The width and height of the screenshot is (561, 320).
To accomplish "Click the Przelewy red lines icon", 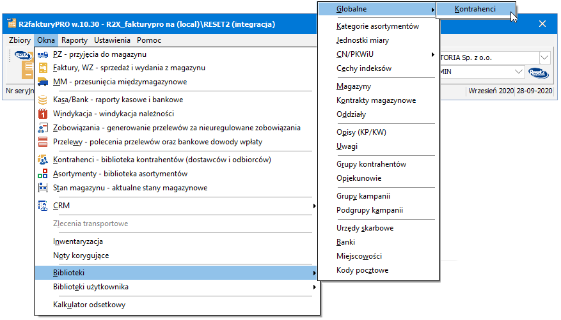I will coord(43,142).
